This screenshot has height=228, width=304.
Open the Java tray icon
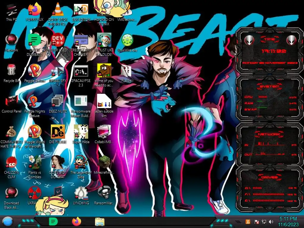(x=248, y=221)
